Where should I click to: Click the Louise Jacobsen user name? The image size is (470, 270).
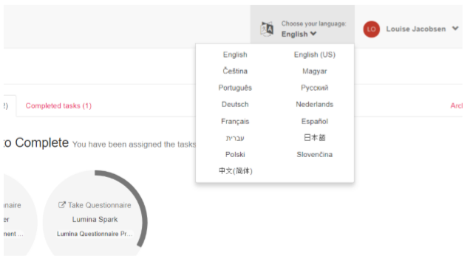click(416, 29)
